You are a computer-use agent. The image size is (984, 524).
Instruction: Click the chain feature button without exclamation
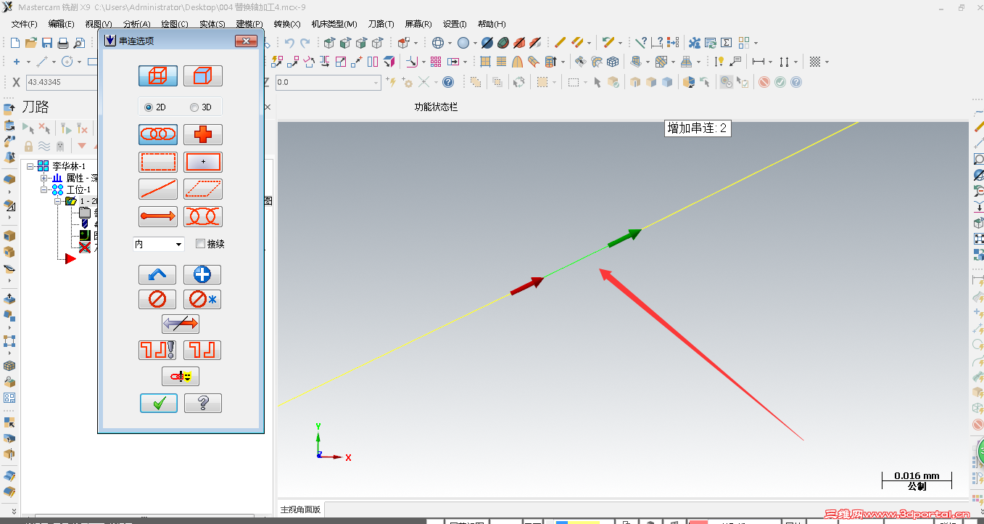click(202, 350)
